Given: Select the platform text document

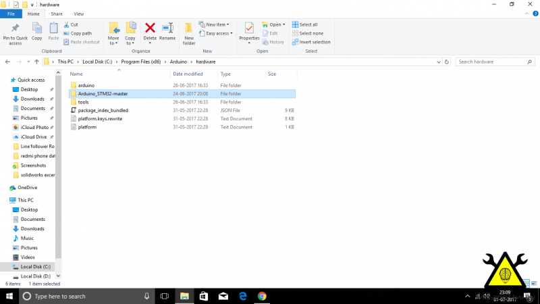Looking at the screenshot, I should click(182, 127).
